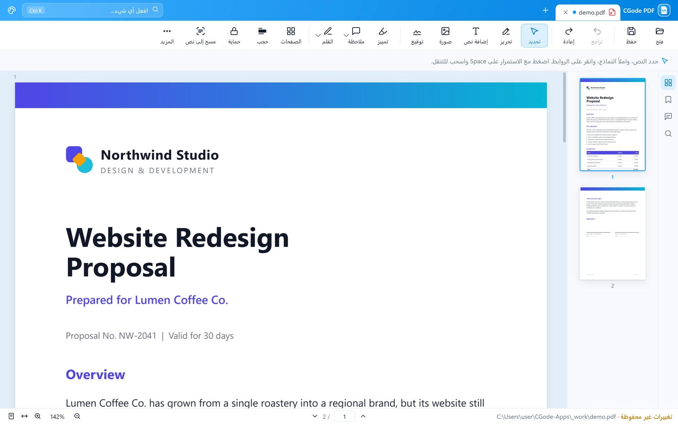Show the comments panel in sidebar

click(668, 117)
